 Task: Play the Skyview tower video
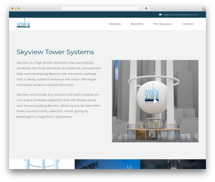click(x=156, y=101)
